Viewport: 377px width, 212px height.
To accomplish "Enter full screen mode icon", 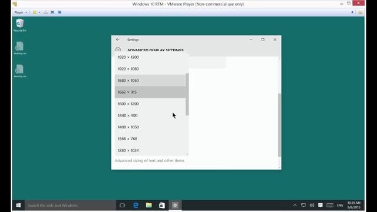I will (52, 12).
